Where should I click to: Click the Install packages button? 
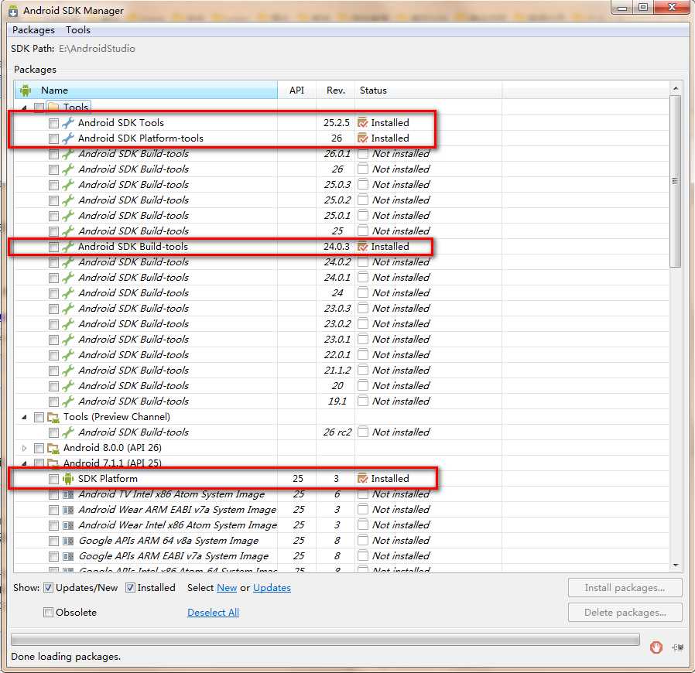click(x=625, y=588)
